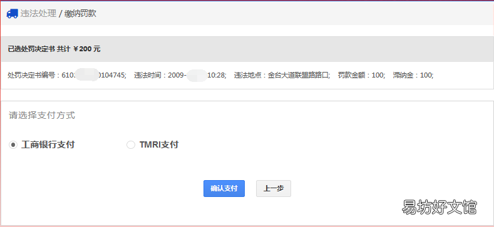Click the 请选择支付方式 heading
This screenshot has height=227, width=494.
pos(42,115)
